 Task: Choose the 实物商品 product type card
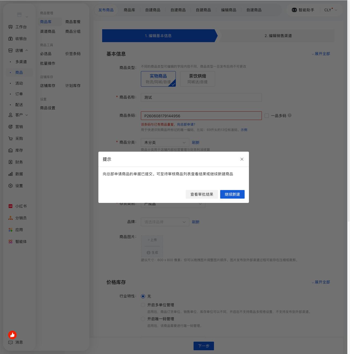(158, 79)
